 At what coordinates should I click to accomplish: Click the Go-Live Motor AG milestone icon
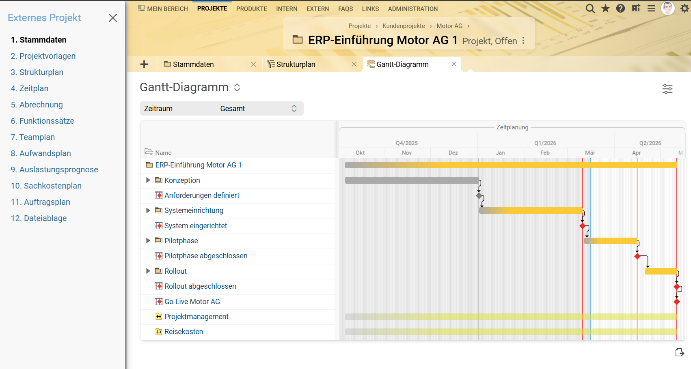tap(159, 302)
